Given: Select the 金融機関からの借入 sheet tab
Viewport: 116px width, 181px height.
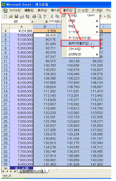Looking at the screenshot, I should tap(33, 171).
